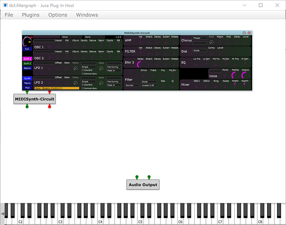Select the MIDISynth-Circuit node box

[35, 99]
